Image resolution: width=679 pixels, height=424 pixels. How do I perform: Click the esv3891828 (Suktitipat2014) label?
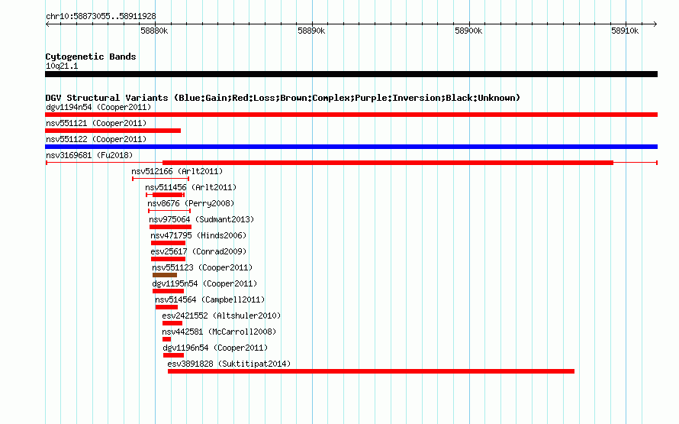click(x=229, y=364)
